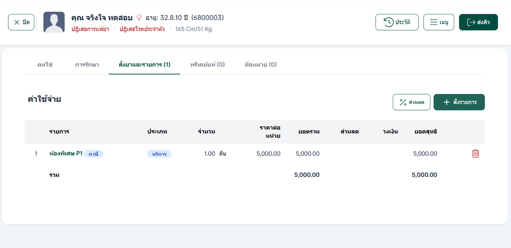Screen dimensions: 511x248
Task: Open the ทรีทเมนท์ (0) tab
Action: tap(207, 65)
